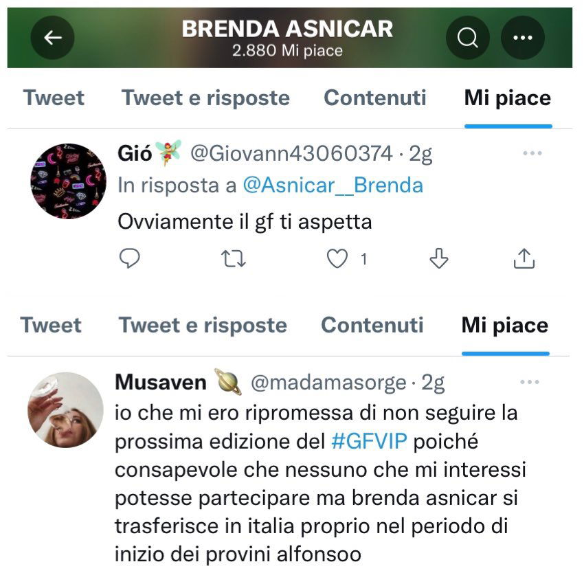This screenshot has width=584, height=584.
Task: Retweet Gió's reply tweet
Action: (x=233, y=258)
